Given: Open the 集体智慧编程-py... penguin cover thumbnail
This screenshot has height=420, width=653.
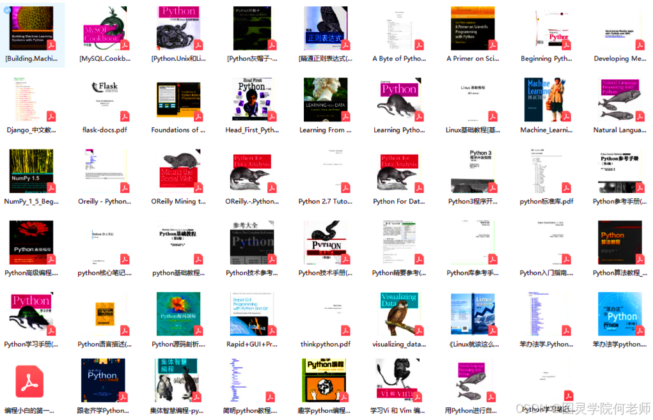Looking at the screenshot, I should coord(177,380).
